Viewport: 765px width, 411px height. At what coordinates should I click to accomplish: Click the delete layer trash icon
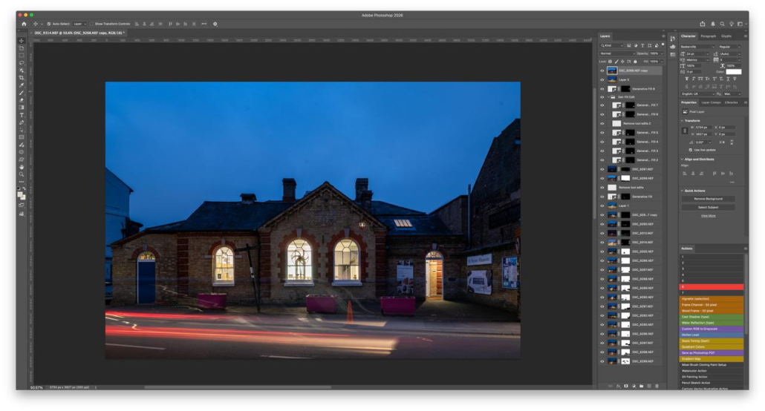(657, 386)
